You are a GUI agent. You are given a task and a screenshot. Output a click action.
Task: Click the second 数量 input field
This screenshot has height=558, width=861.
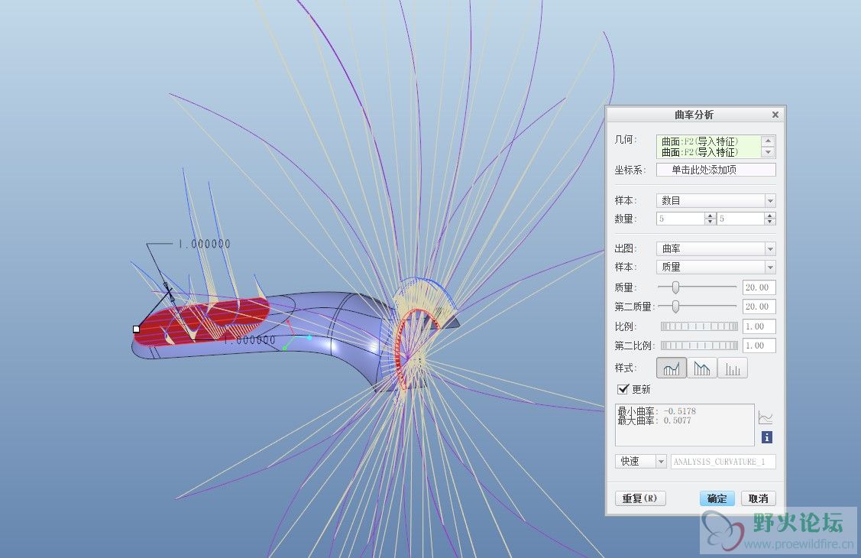[741, 219]
